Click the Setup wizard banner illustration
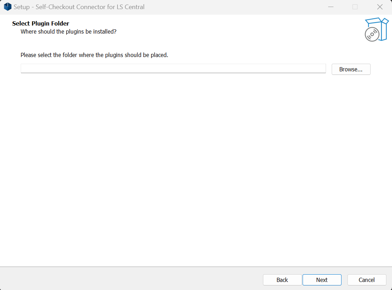The width and height of the screenshot is (392, 290). pos(376,29)
